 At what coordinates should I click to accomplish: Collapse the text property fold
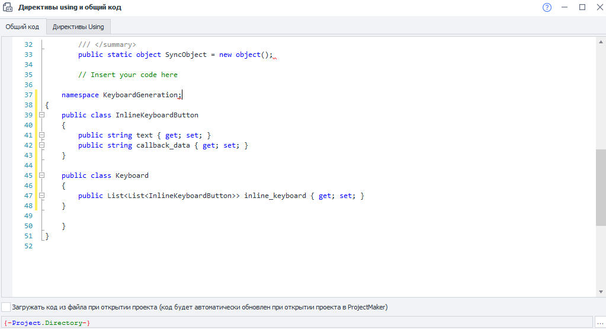click(x=41, y=135)
